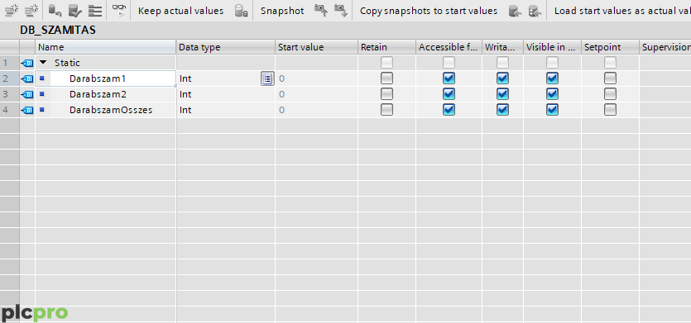691x323 pixels.
Task: Click the camera with down arrow icon
Action: click(341, 10)
